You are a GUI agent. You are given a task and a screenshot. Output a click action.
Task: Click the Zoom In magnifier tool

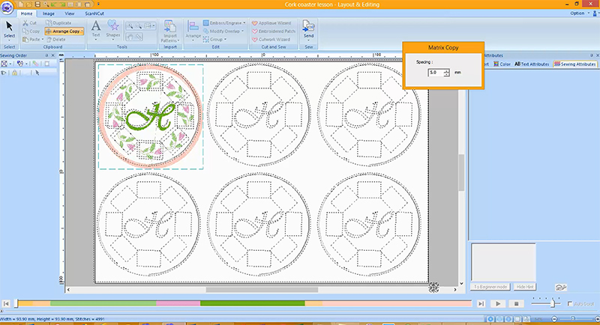[x=130, y=26]
